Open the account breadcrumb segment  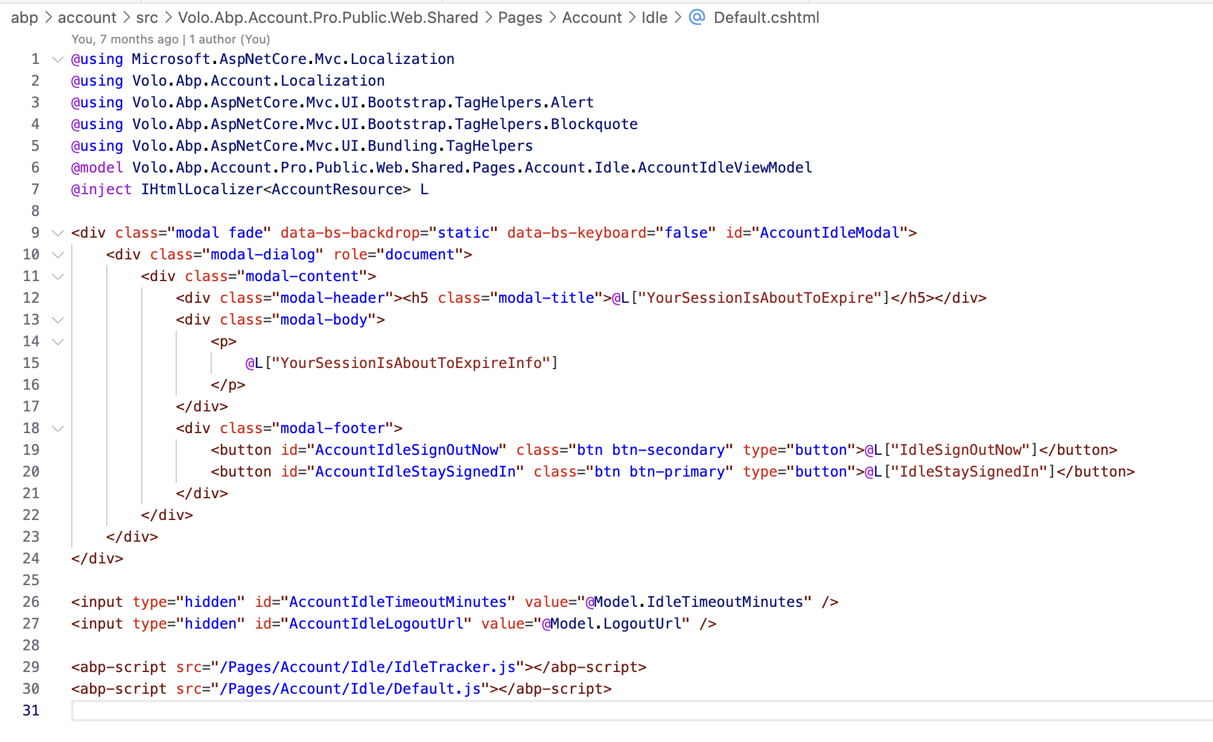(87, 17)
